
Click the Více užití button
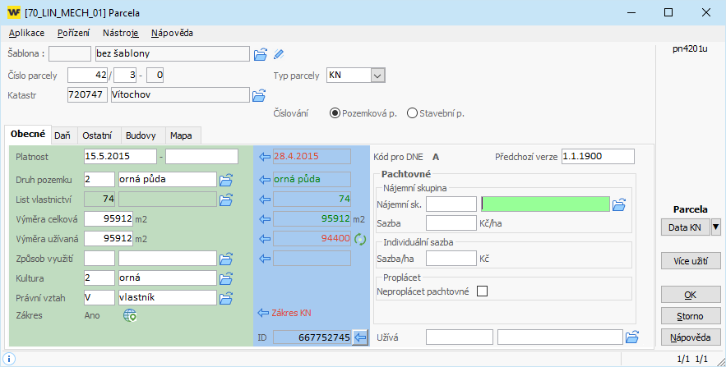(x=691, y=261)
